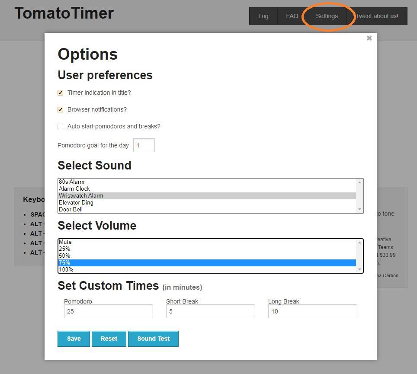The image size is (417, 374).
Task: Save the options
Action: pyautogui.click(x=74, y=339)
